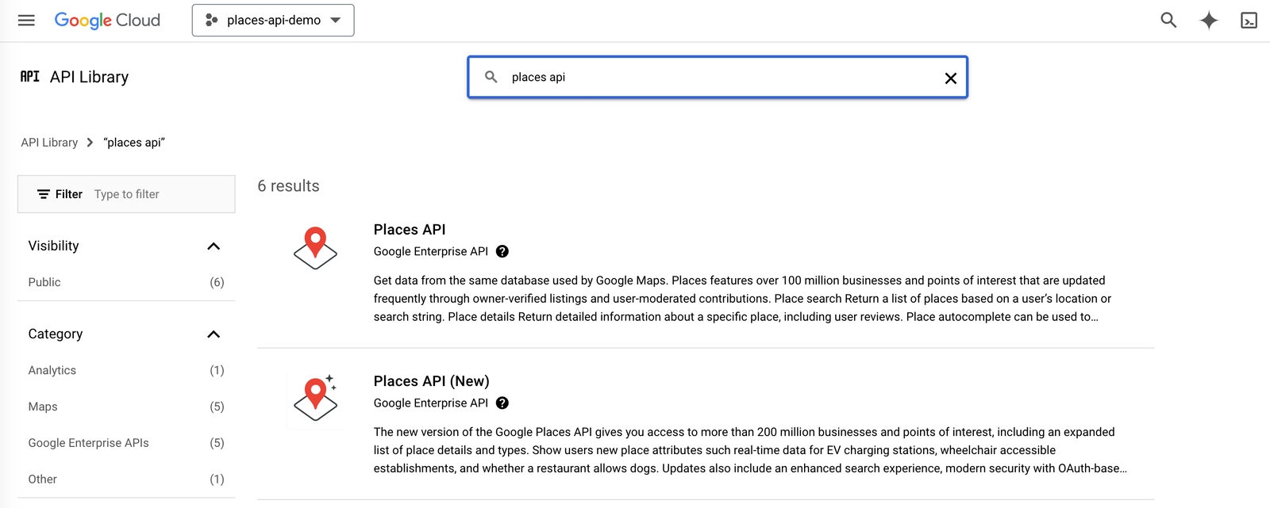Click the Places API (New) pin icon
The height and width of the screenshot is (508, 1270).
pos(315,399)
